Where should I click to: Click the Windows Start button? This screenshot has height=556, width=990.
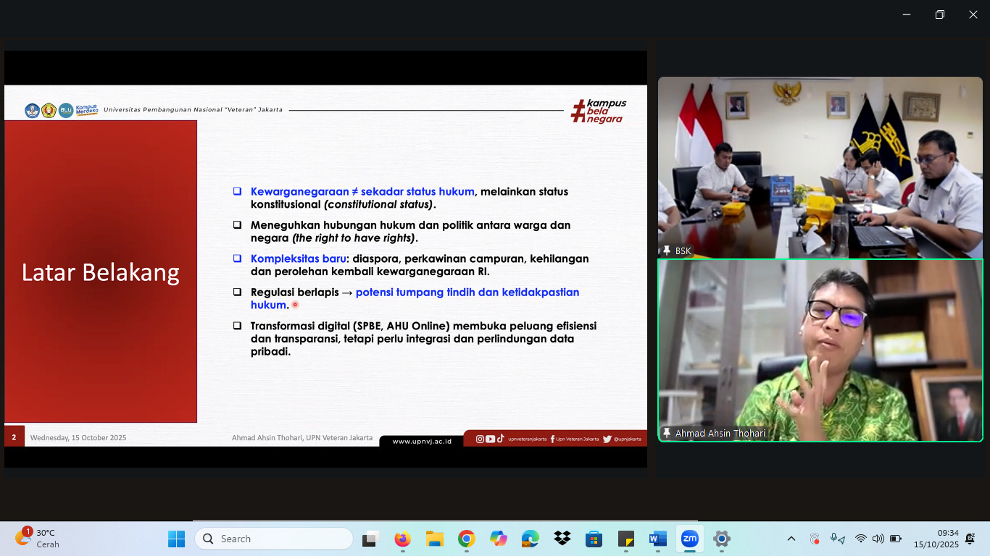(176, 539)
